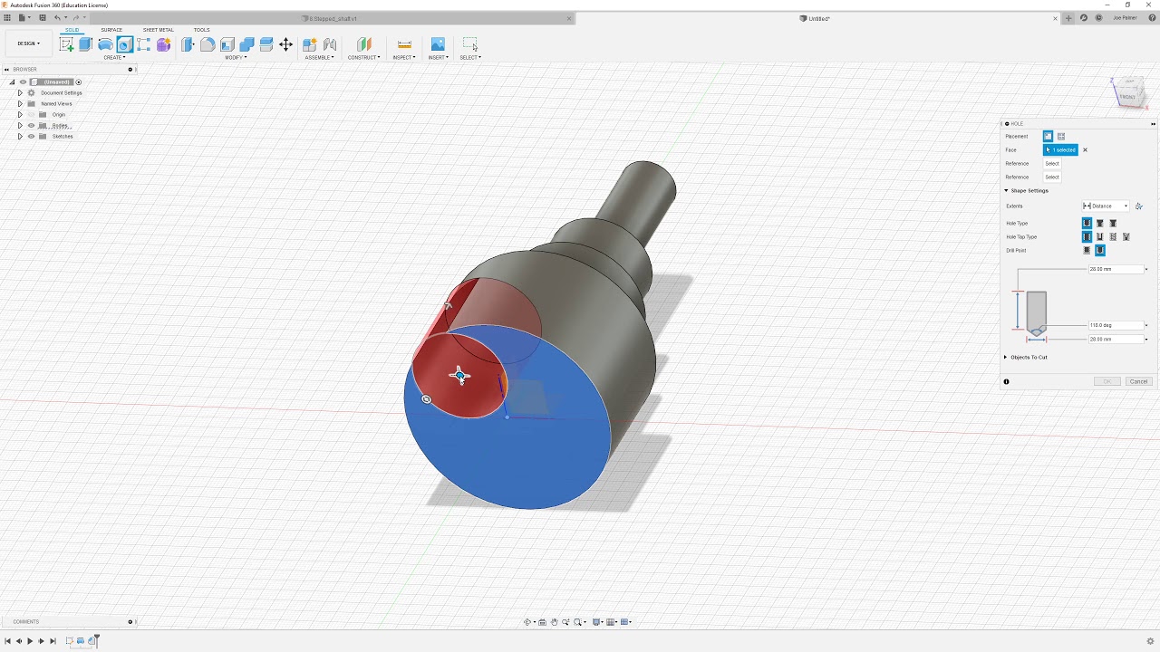Expand the Named Views node
1160x652 pixels.
(20, 104)
